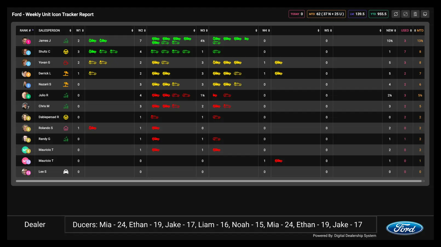Click Shultz C's steering wheel status icon

tap(66, 52)
